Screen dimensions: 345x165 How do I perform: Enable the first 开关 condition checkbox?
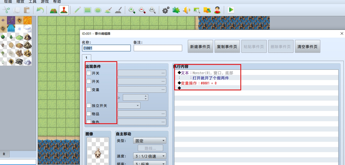(x=89, y=73)
